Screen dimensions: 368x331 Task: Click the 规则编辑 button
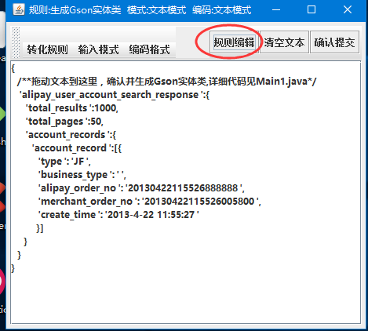point(234,42)
